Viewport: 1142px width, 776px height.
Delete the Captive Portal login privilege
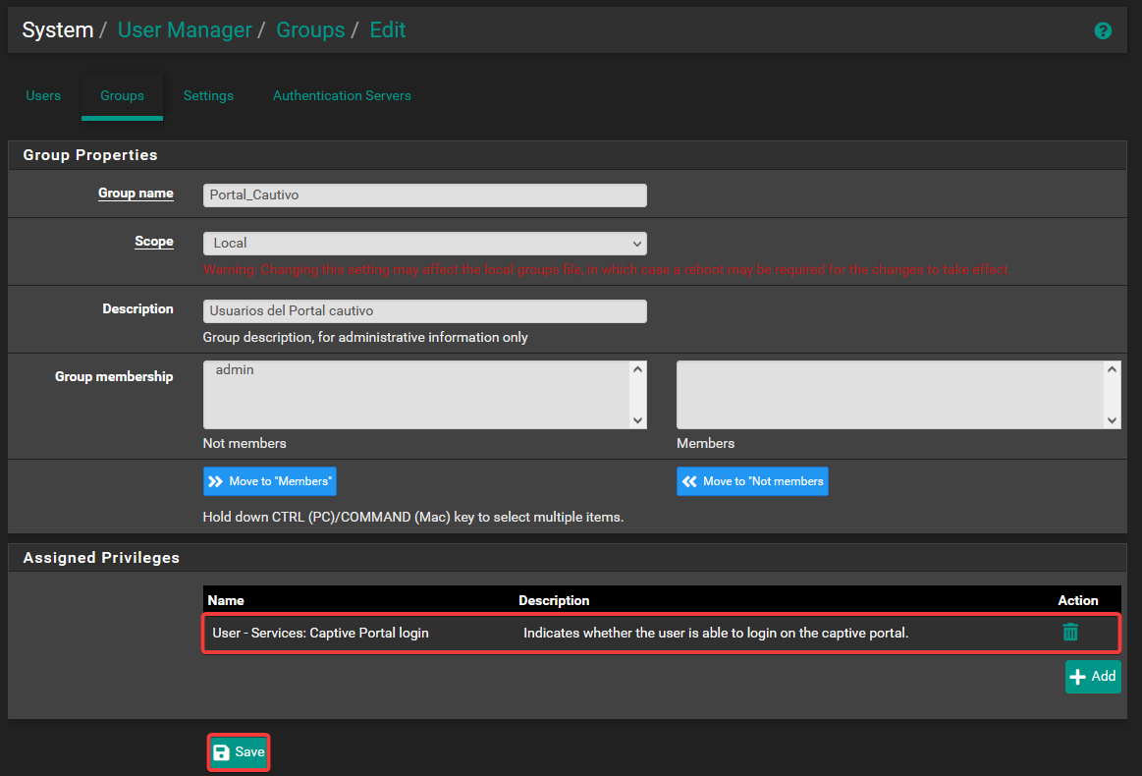pos(1070,633)
